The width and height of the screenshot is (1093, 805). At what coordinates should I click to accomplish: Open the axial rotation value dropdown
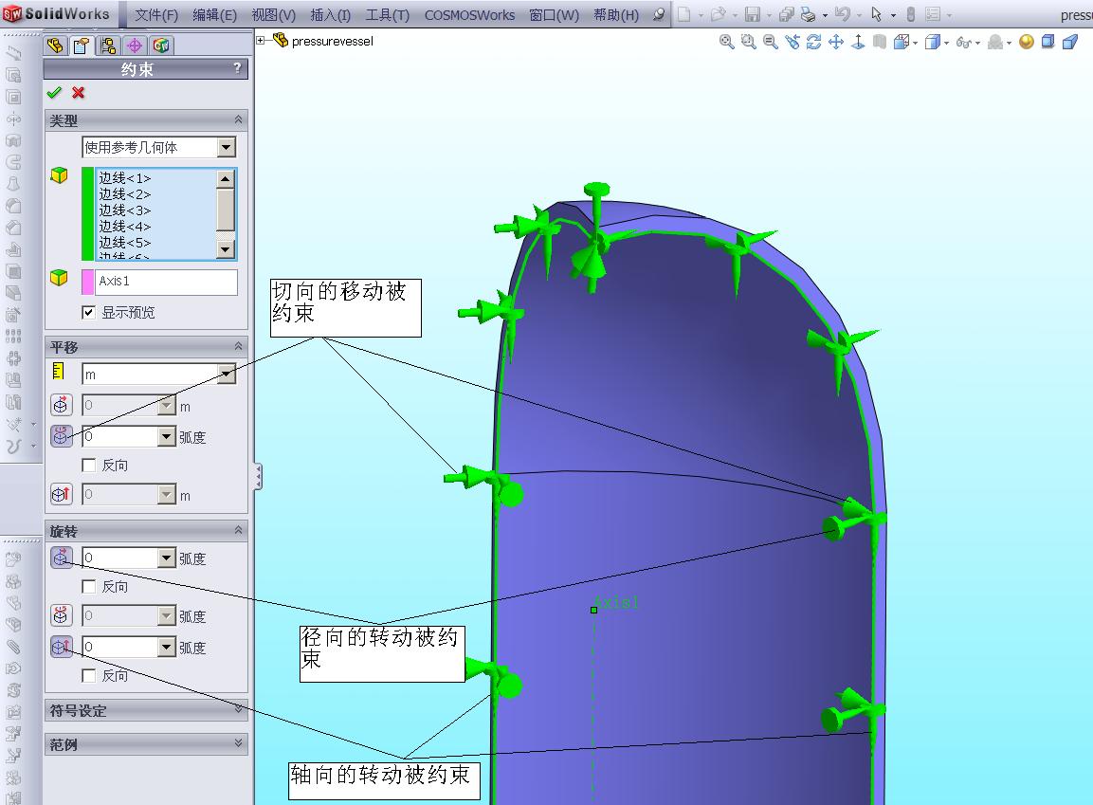click(166, 647)
